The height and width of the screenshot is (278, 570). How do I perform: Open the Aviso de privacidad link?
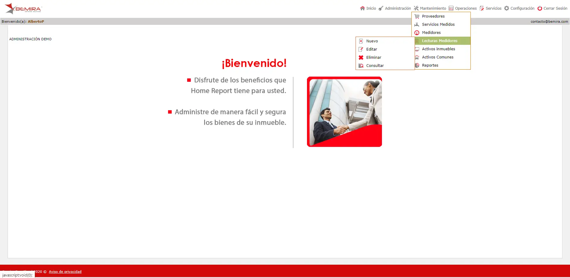[65, 272]
